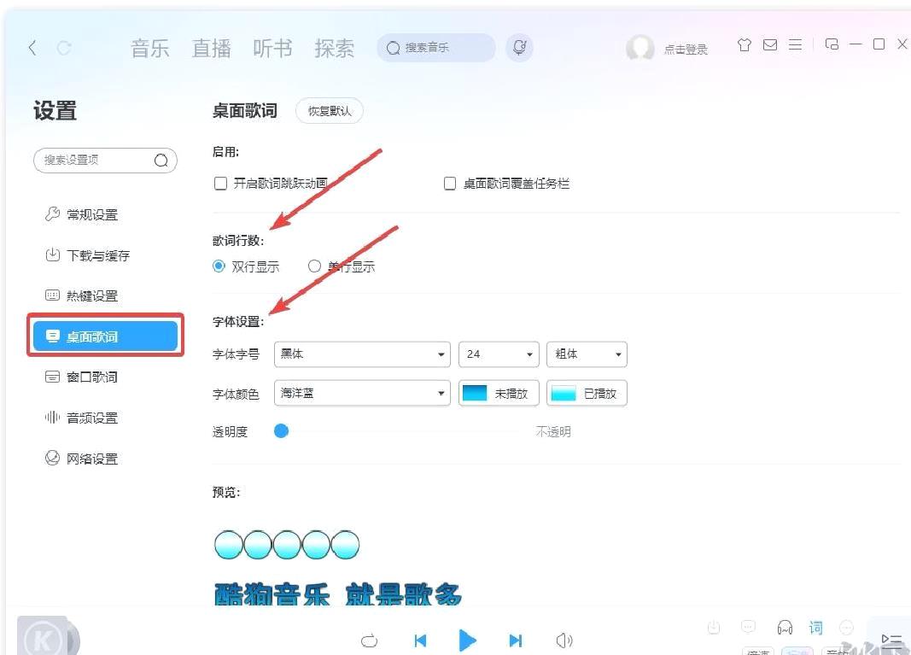Focus the 搜索音乐 search field
Screen dimensions: 911x655
point(436,48)
